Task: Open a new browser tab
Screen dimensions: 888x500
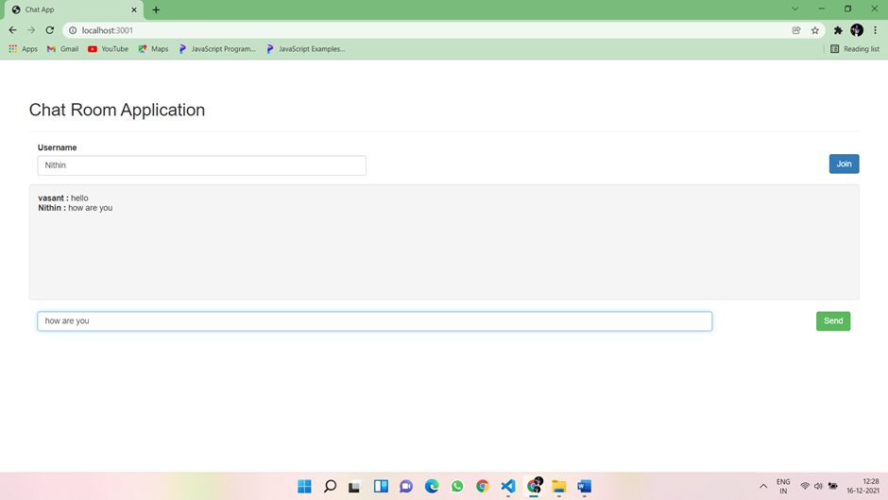Action: point(156,9)
